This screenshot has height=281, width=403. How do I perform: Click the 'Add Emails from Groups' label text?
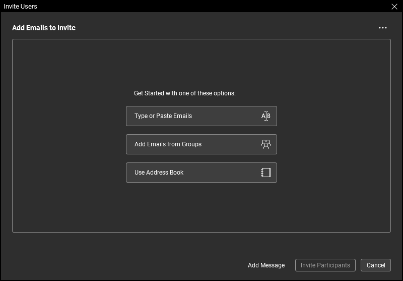[168, 144]
